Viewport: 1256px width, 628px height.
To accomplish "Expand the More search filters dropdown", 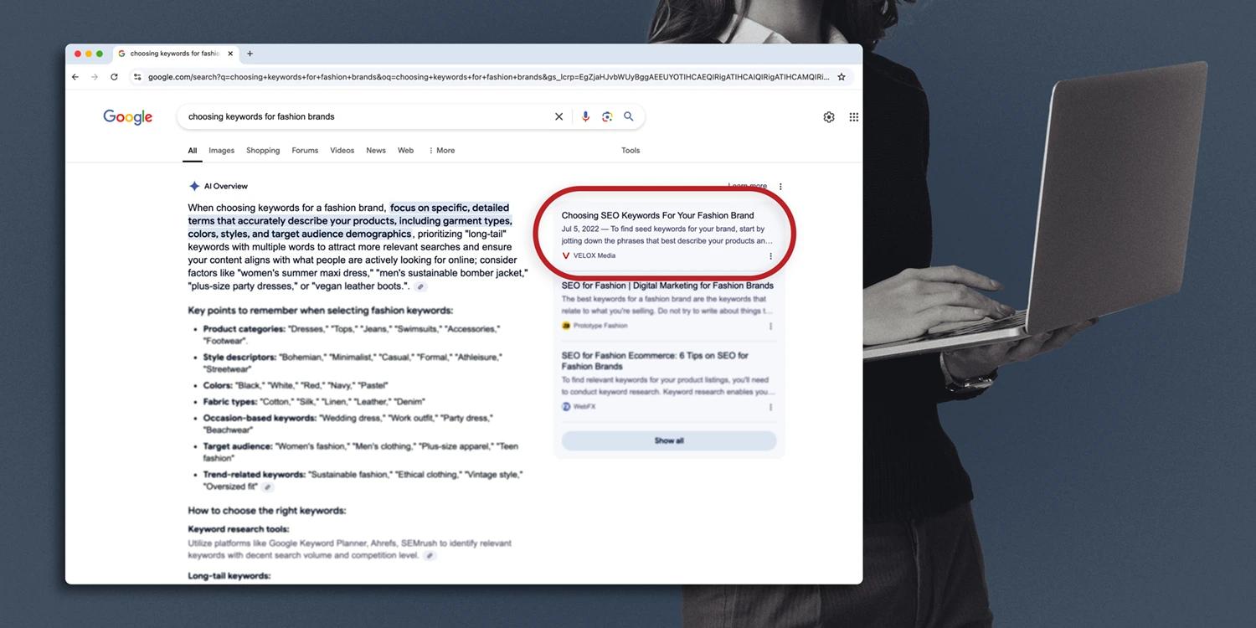I will (x=442, y=151).
